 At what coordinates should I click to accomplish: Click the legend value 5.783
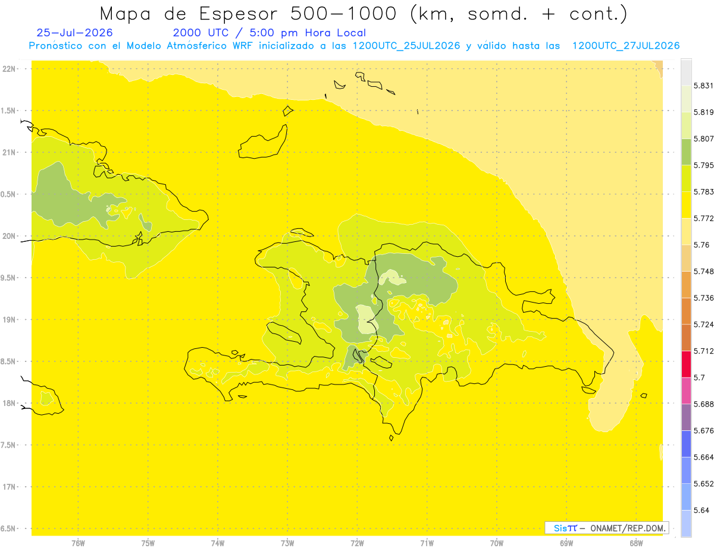(x=703, y=192)
